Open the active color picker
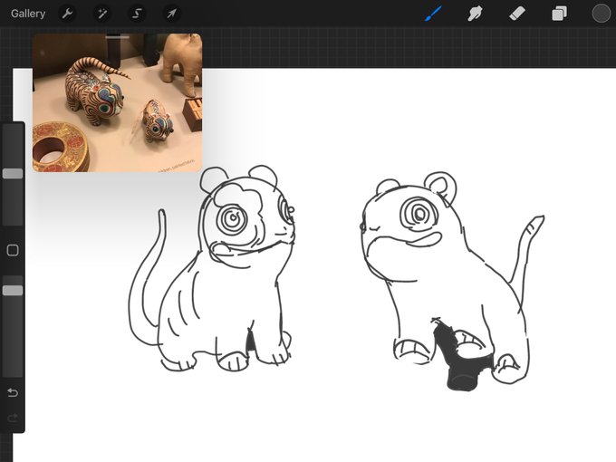Image resolution: width=616 pixels, height=462 pixels. (x=601, y=14)
